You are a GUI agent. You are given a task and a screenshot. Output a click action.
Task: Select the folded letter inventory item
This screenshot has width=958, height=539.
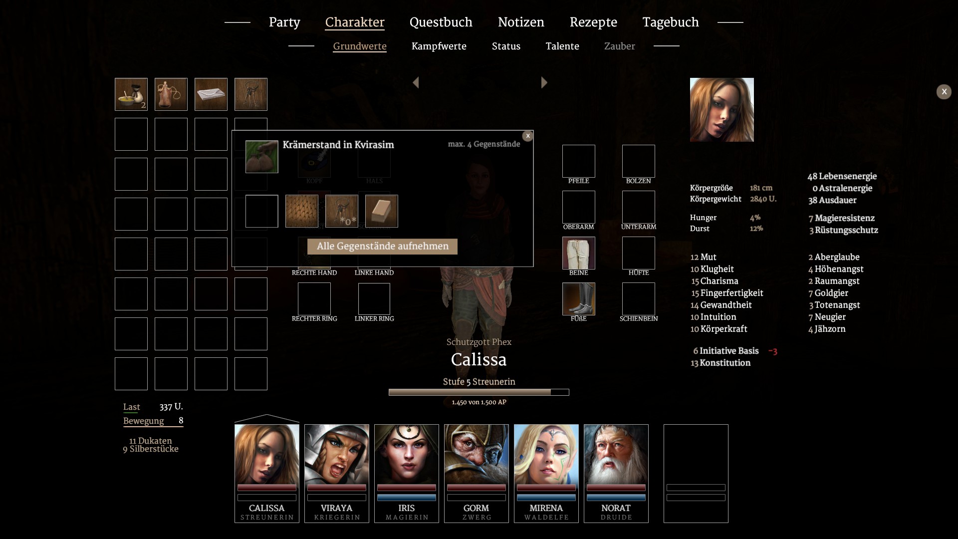pyautogui.click(x=211, y=94)
